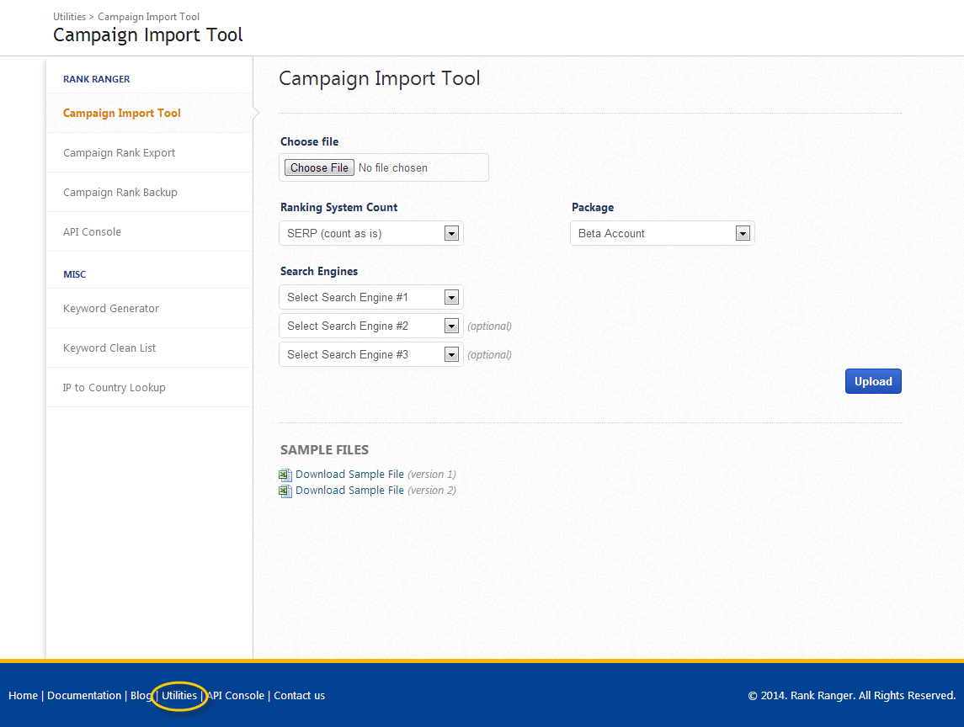Open the Ranking System Count dropdown
The height and width of the screenshot is (727, 964).
[371, 233]
